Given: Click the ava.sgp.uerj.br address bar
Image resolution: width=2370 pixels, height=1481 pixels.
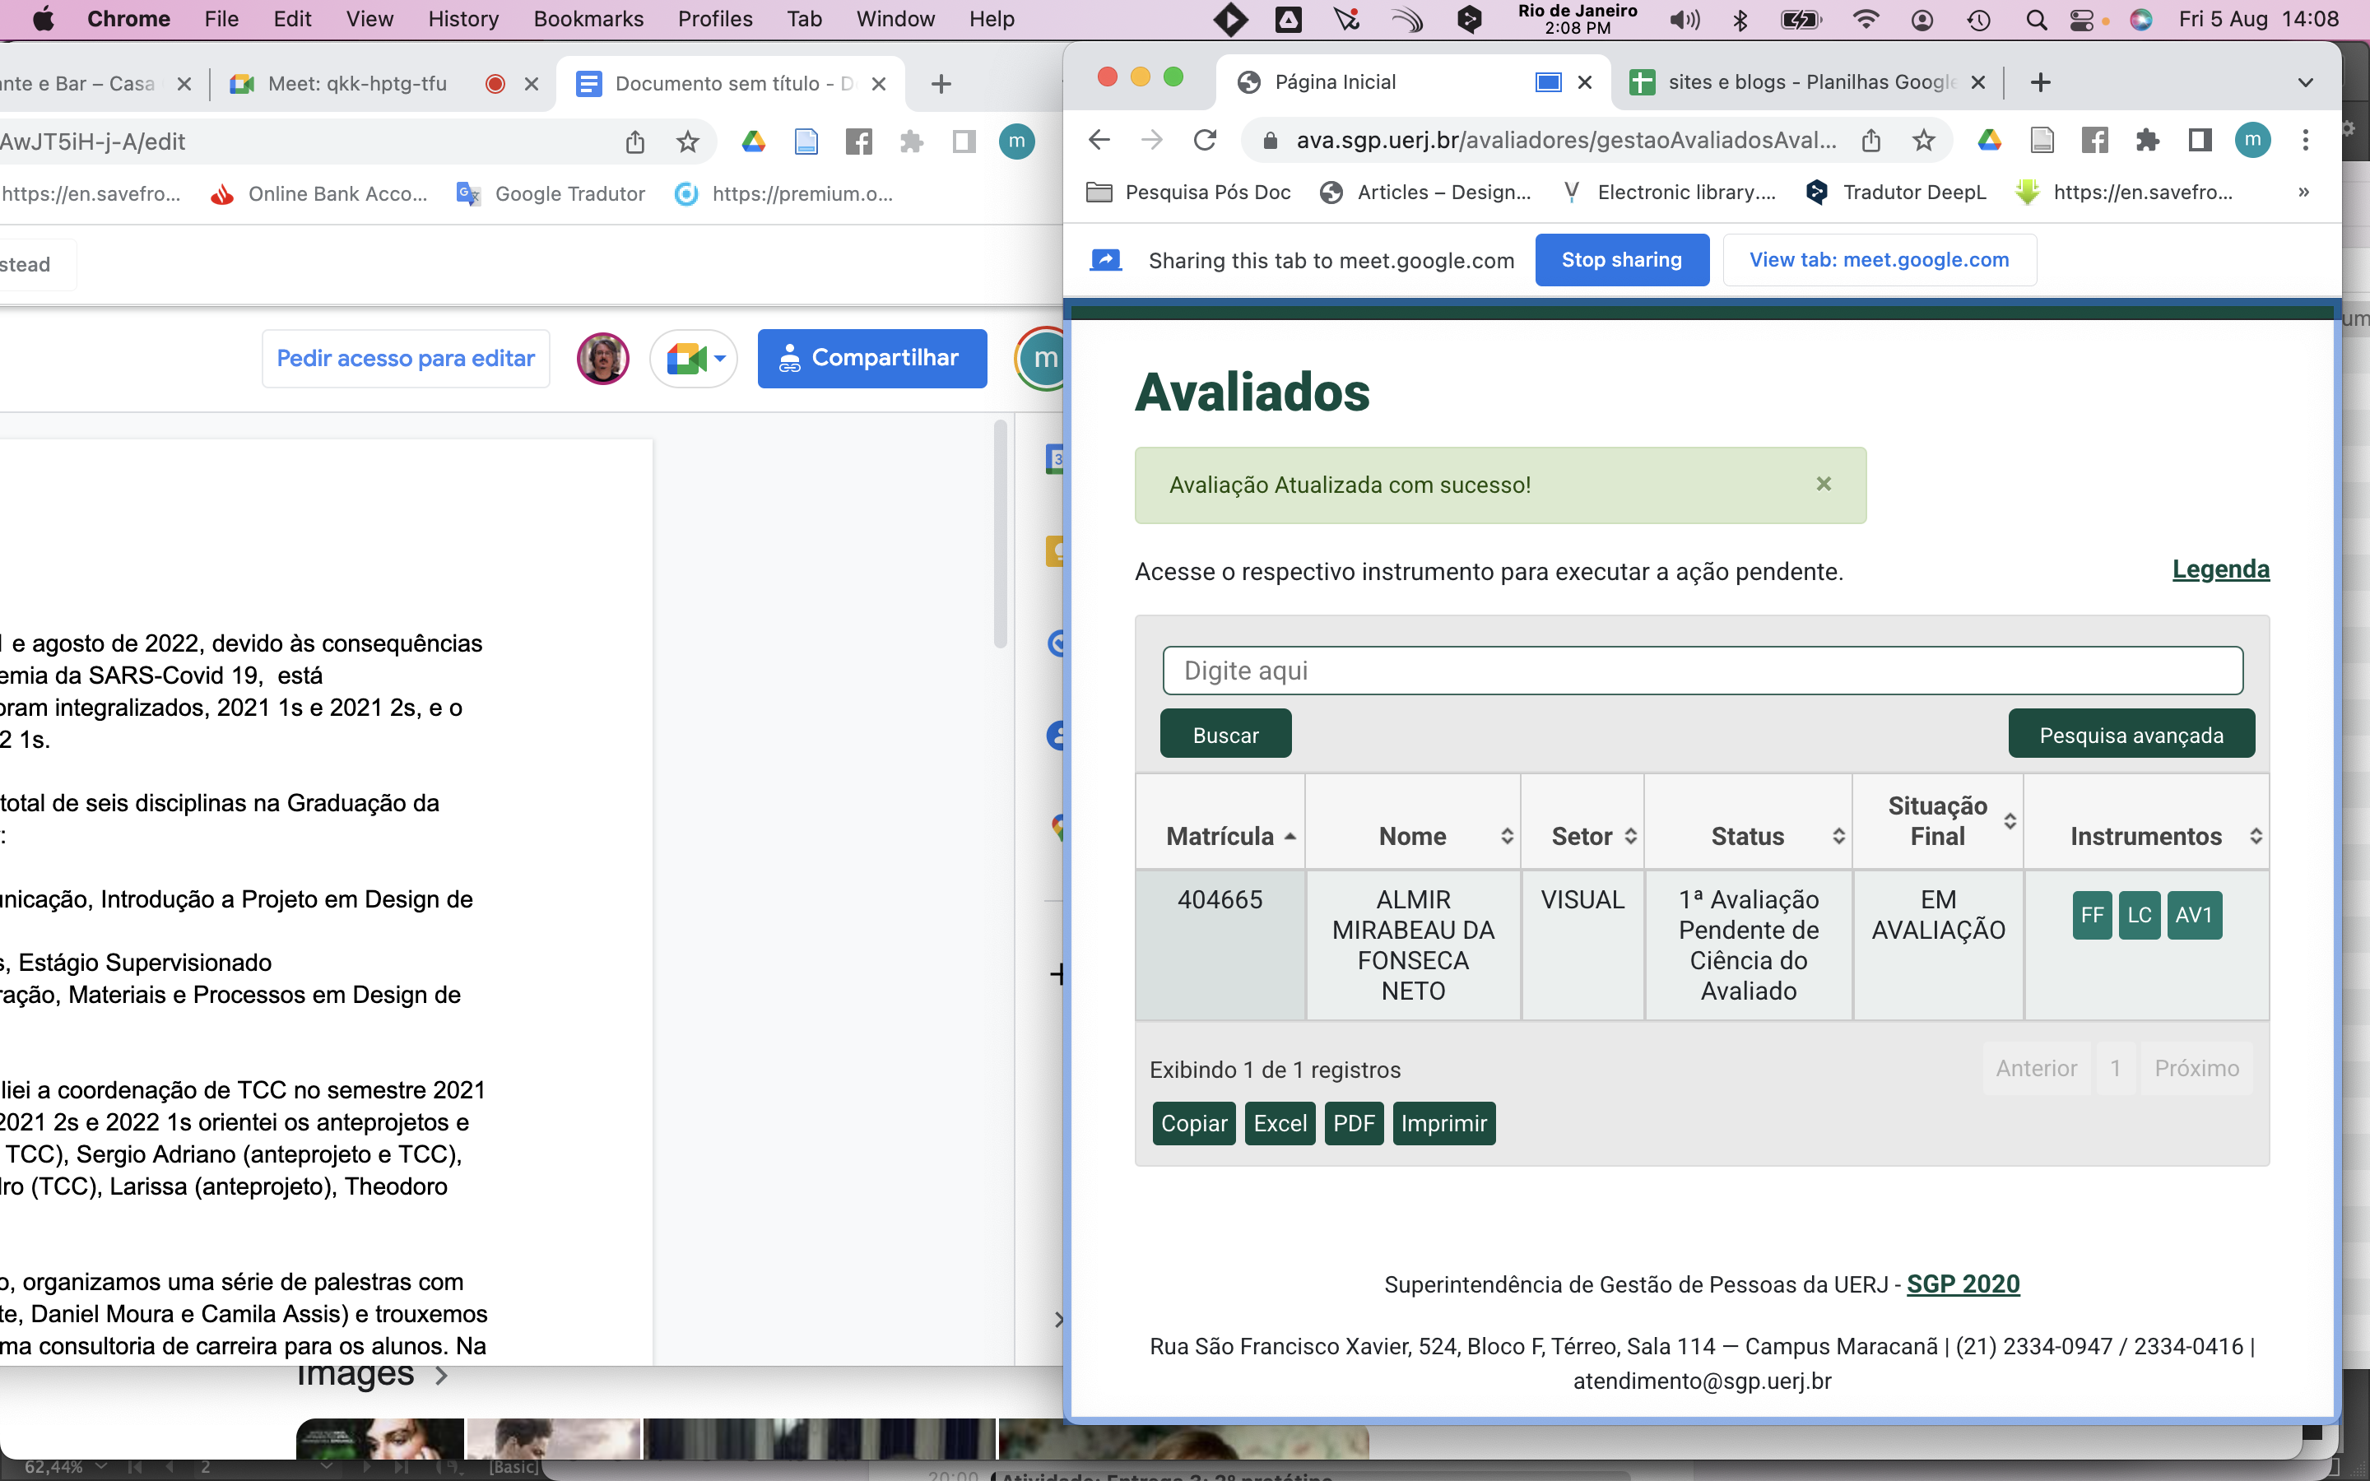Looking at the screenshot, I should [x=1567, y=140].
